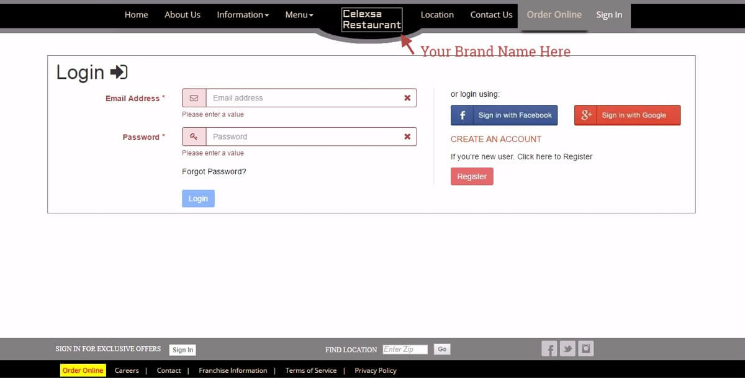Viewport: 745px width, 379px height.
Task: Click the Twitter icon in footer
Action: click(567, 349)
